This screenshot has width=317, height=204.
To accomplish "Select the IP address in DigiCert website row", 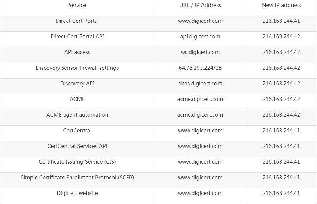I will click(x=281, y=193).
